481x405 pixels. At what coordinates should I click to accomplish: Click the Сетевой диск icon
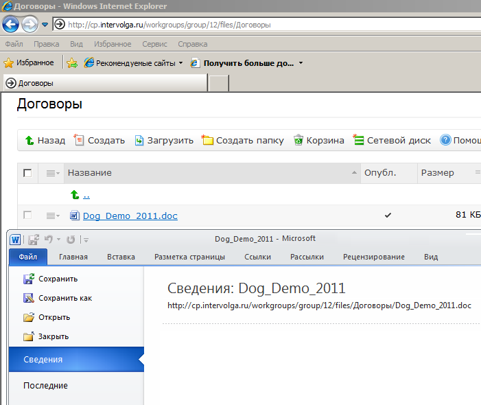click(358, 140)
